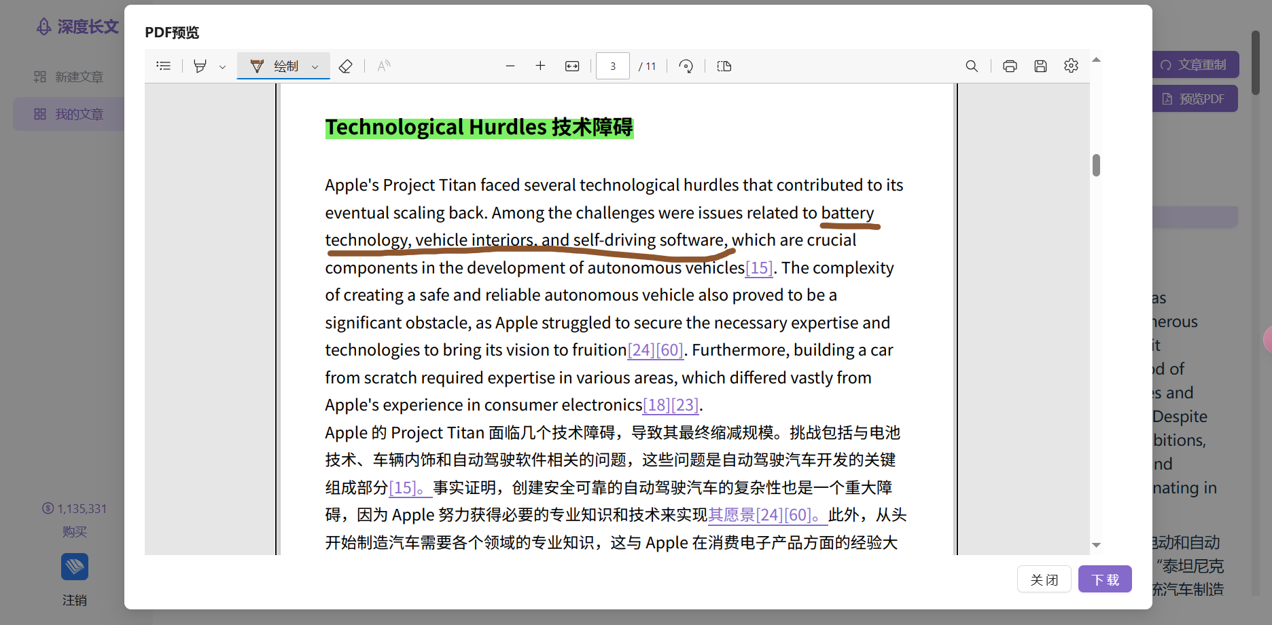1272x625 pixels.
Task: Zoom out with the minus icon
Action: pos(510,66)
